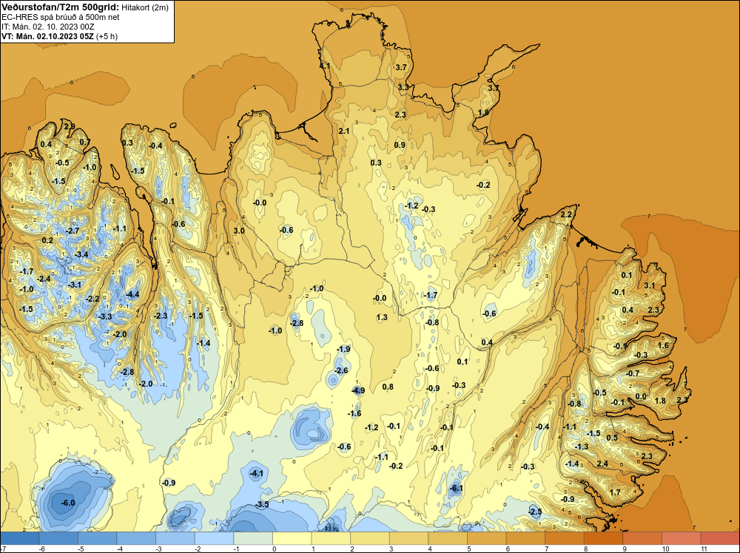The image size is (740, 553).
Task: Click the -0.7 temperature value
Action: coord(633,373)
